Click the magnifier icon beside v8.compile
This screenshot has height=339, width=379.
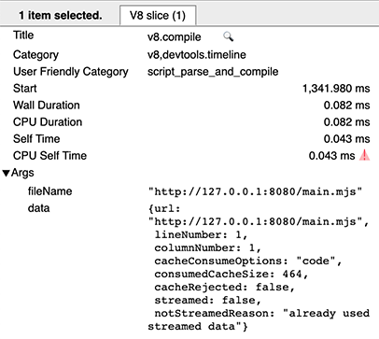228,36
